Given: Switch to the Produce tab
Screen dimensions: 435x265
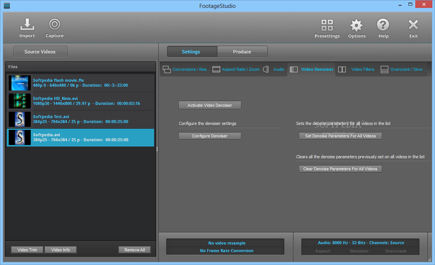Looking at the screenshot, I should click(242, 52).
